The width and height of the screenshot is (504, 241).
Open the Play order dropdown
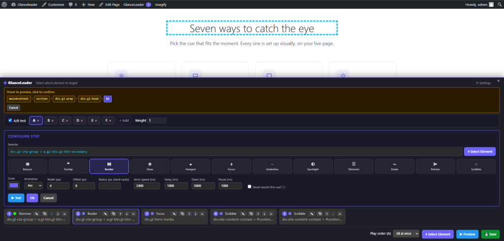tap(406, 234)
